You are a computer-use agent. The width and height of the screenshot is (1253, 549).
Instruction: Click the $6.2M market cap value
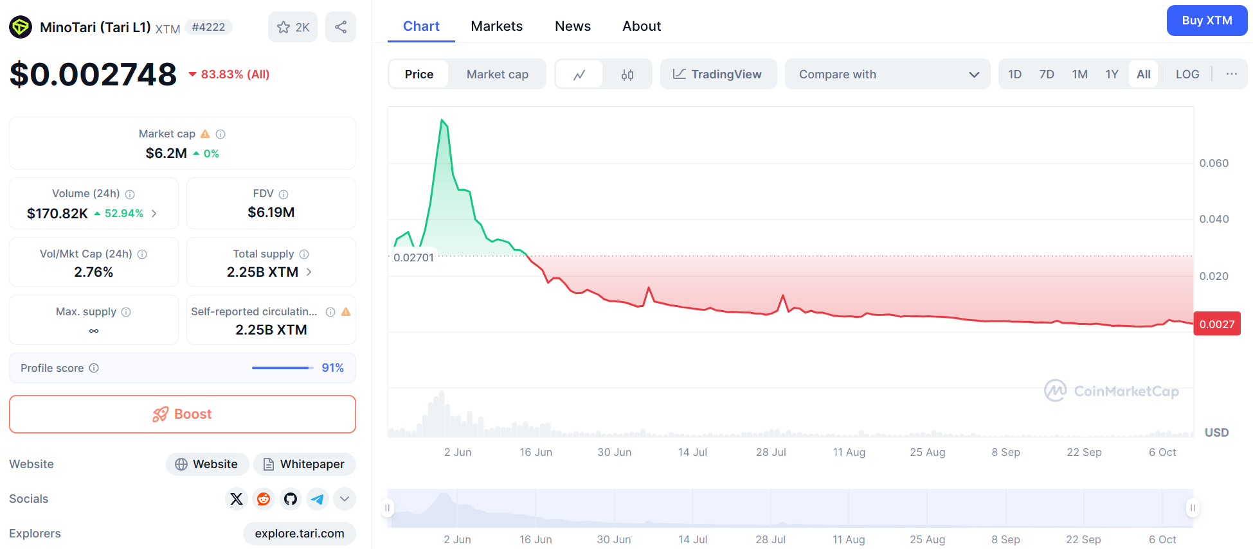(167, 153)
